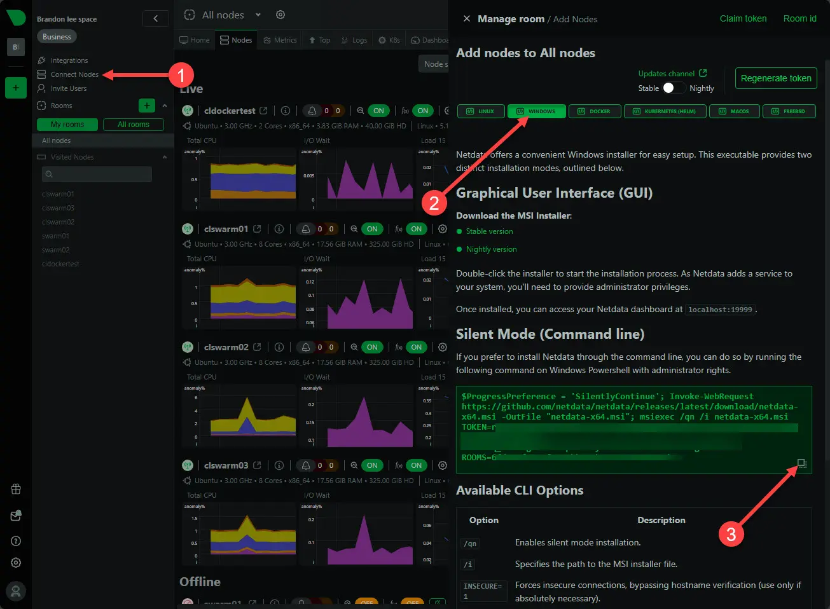Download the Stable version MSI installer

pos(489,231)
